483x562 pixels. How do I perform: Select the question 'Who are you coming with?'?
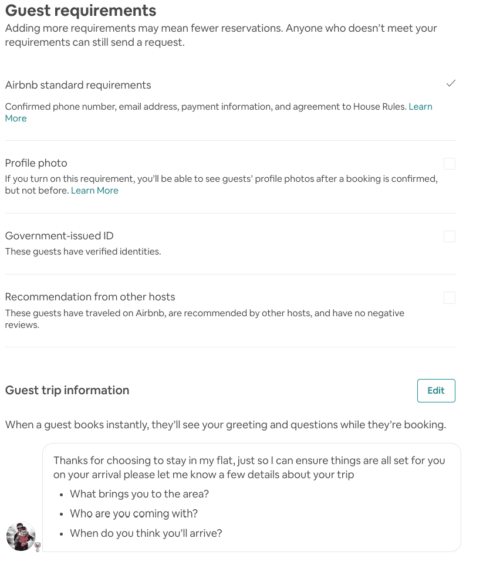(134, 513)
